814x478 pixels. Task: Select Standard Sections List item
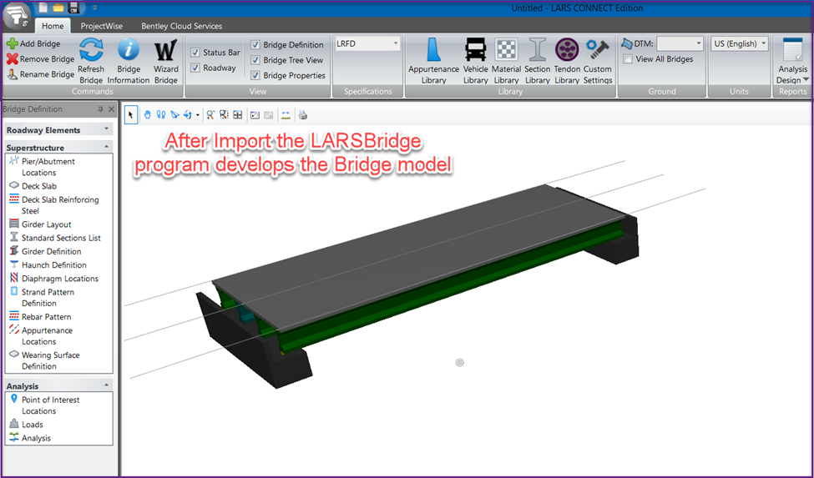point(55,238)
